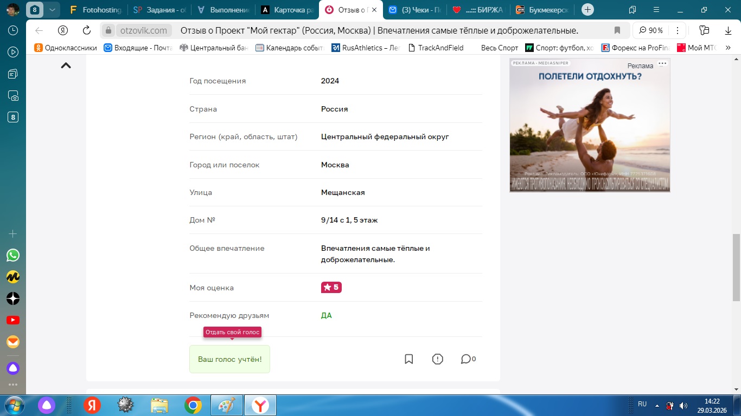Open the ad's three-dots options menu
This screenshot has height=416, width=741.
662,63
